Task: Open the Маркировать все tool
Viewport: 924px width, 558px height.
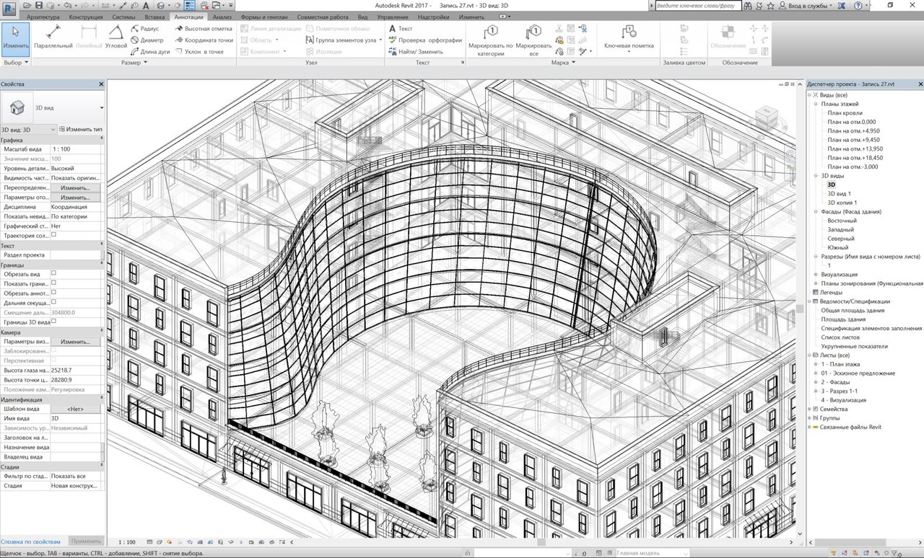Action: (534, 40)
